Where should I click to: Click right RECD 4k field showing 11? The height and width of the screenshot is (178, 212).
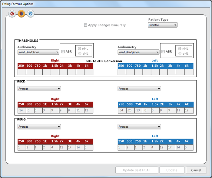pyautogui.click(x=80, y=110)
